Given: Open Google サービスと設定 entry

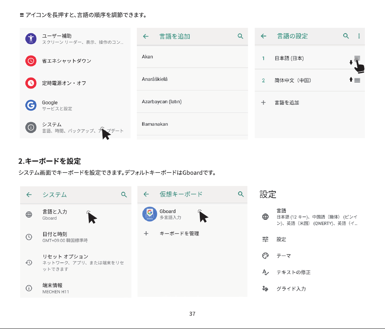Looking at the screenshot, I should click(x=75, y=105).
